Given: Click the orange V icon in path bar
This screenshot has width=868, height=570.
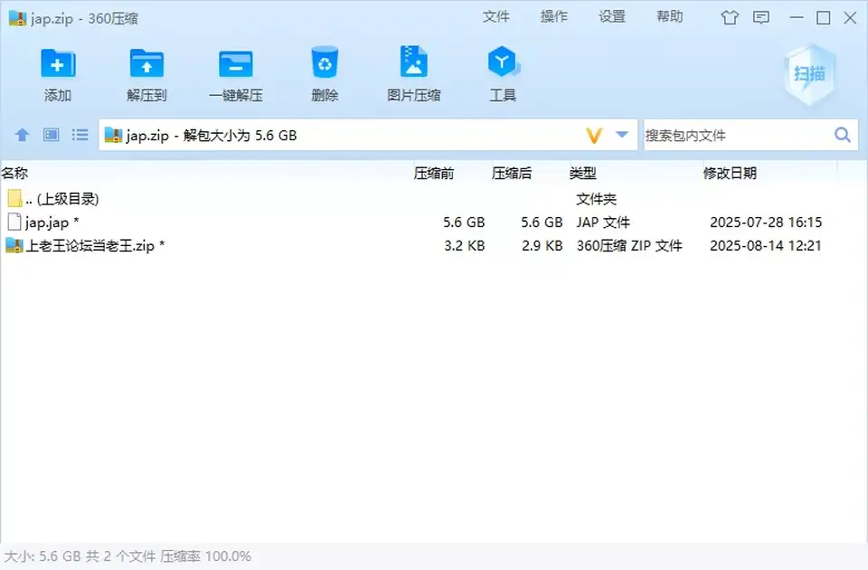Looking at the screenshot, I should click(x=594, y=136).
